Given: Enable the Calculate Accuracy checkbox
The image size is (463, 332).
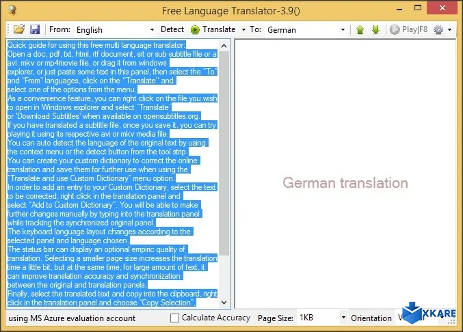Looking at the screenshot, I should pos(174,318).
